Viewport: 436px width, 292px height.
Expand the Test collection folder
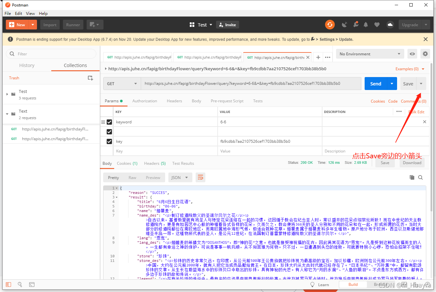pyautogui.click(x=7, y=94)
